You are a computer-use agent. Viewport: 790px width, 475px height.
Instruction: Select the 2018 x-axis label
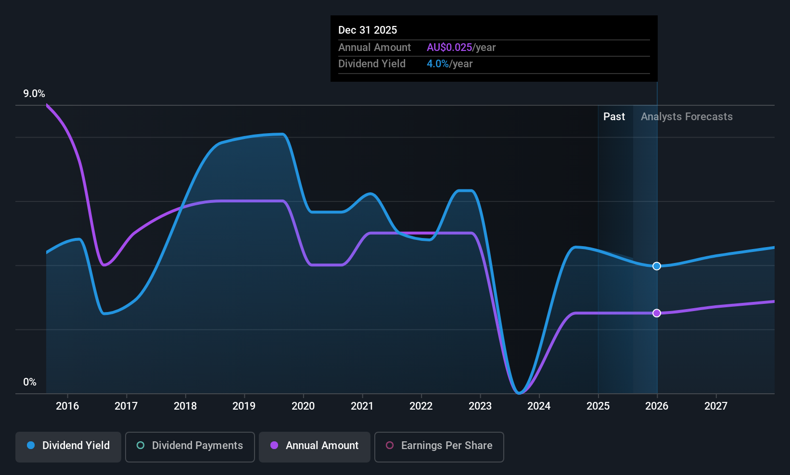tap(185, 406)
